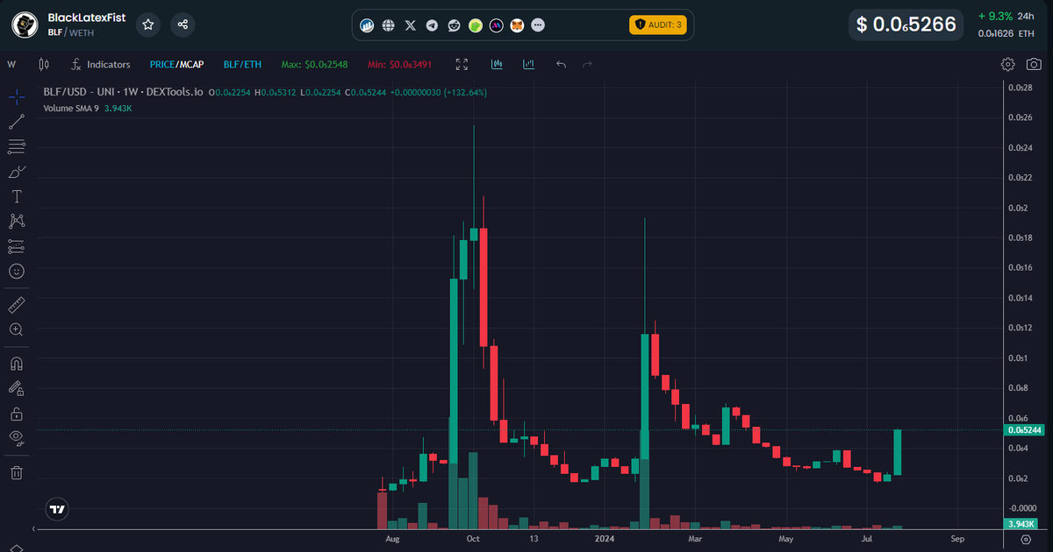Click the BLF/USD chart legend title

click(x=123, y=91)
